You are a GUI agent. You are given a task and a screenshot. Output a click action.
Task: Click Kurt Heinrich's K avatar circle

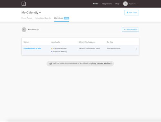point(24,30)
